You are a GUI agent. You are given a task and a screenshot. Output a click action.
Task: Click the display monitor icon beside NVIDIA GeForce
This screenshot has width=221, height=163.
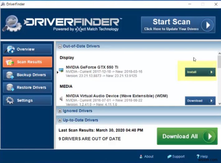point(61,70)
